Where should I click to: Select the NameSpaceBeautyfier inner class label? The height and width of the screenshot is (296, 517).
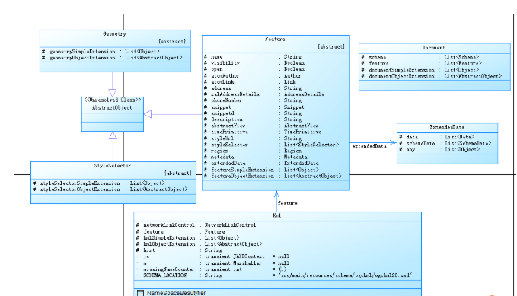click(x=176, y=293)
